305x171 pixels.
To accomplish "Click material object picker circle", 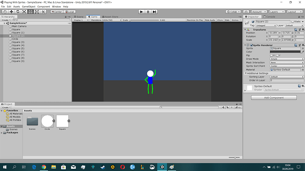I will [x=303, y=70].
